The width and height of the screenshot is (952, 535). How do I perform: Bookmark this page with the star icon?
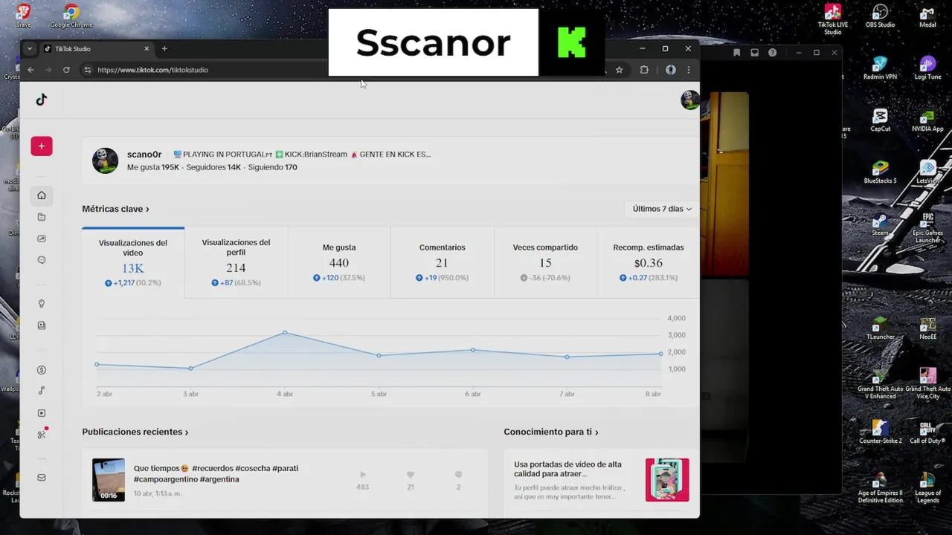coord(619,70)
